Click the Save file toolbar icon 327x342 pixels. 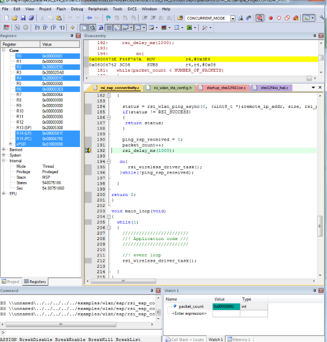point(22,18)
